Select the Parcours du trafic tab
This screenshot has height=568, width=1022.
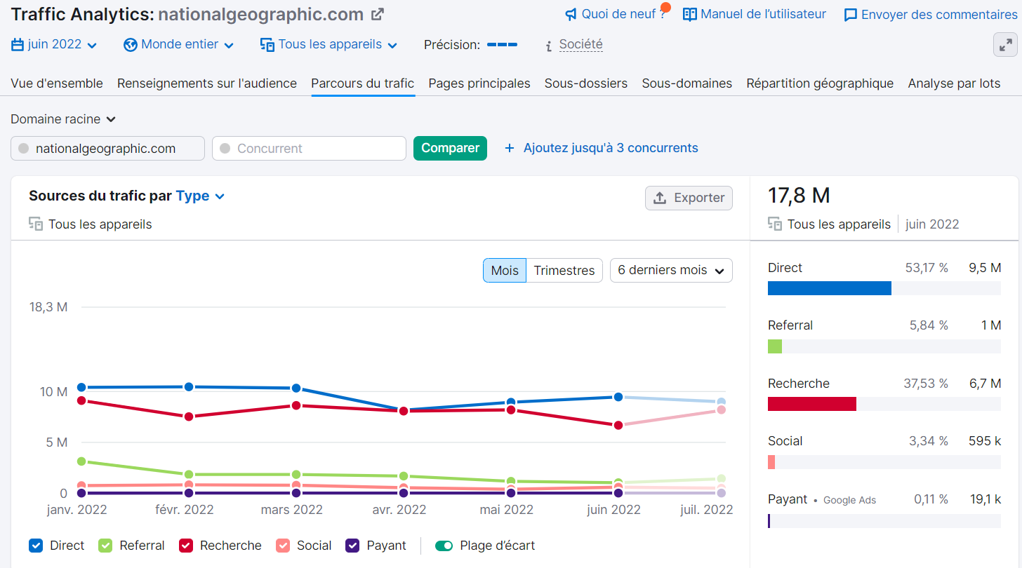(363, 83)
